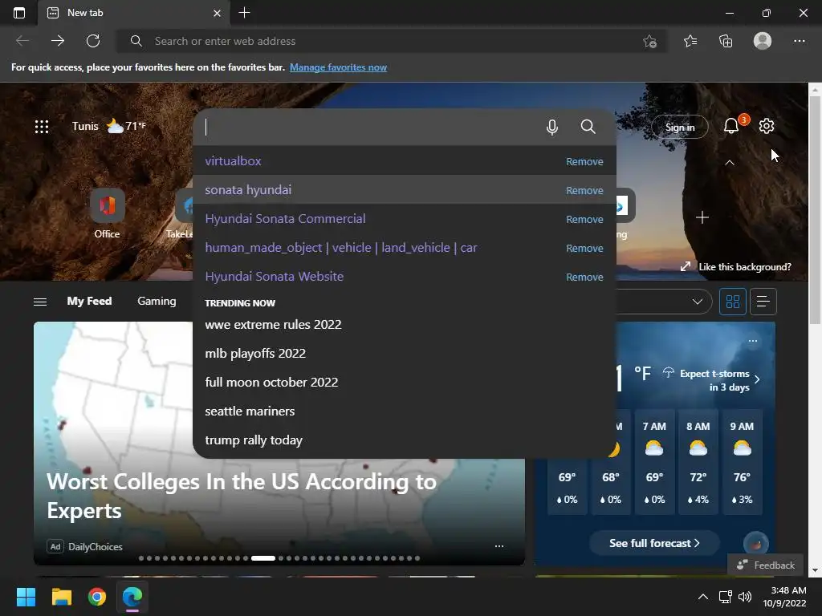The width and height of the screenshot is (822, 616).
Task: Search trending wwe extreme rules 2022
Action: point(405,325)
